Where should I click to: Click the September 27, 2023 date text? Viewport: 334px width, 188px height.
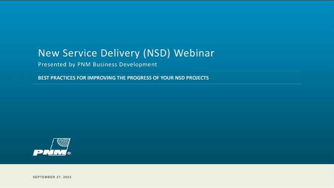coord(52,177)
